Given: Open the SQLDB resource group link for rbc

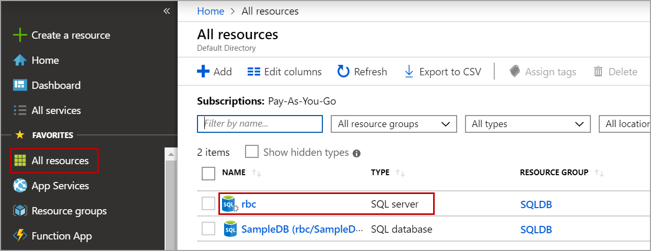Looking at the screenshot, I should (x=536, y=204).
